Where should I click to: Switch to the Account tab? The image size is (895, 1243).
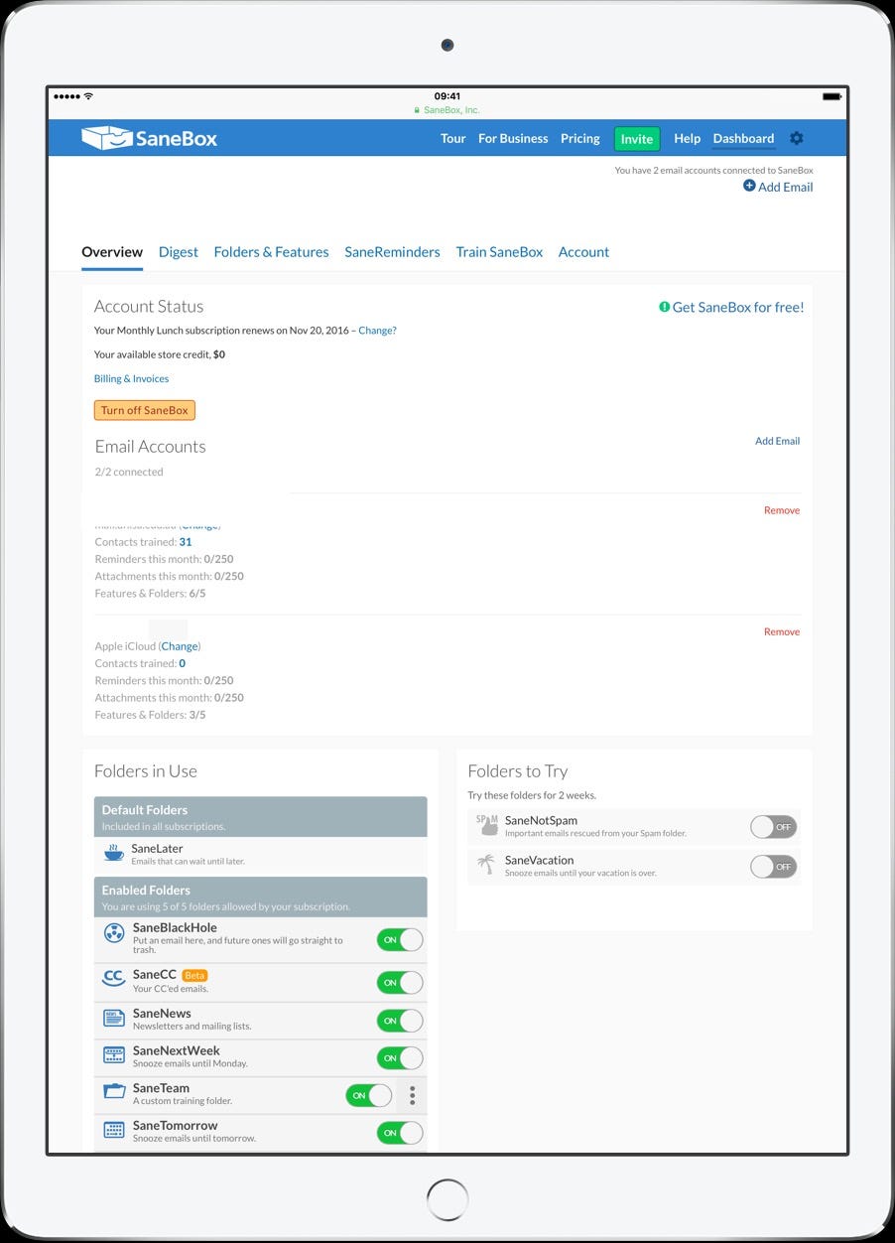coord(583,252)
